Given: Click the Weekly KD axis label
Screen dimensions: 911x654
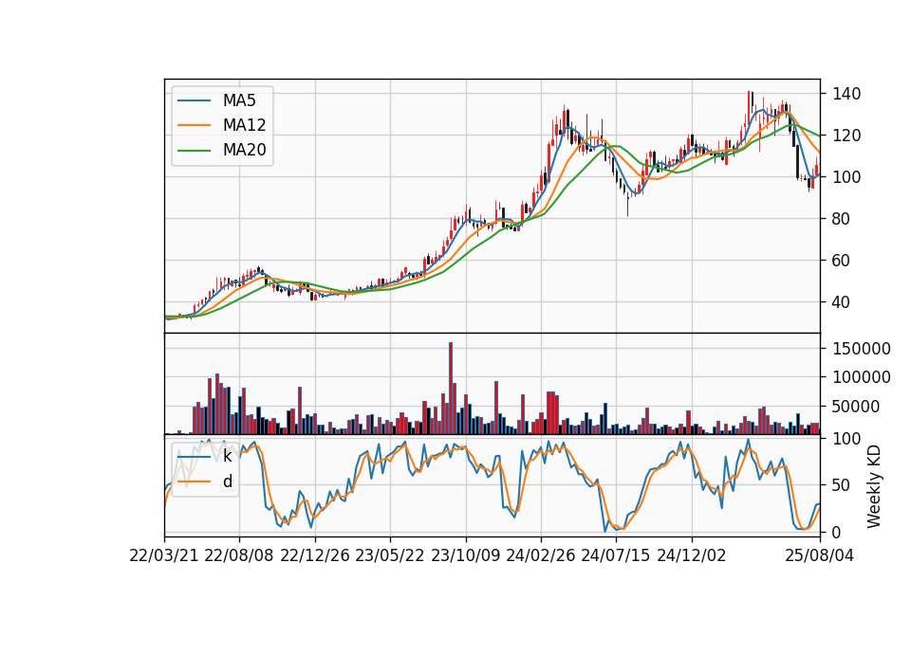Looking at the screenshot, I should pos(874,487).
